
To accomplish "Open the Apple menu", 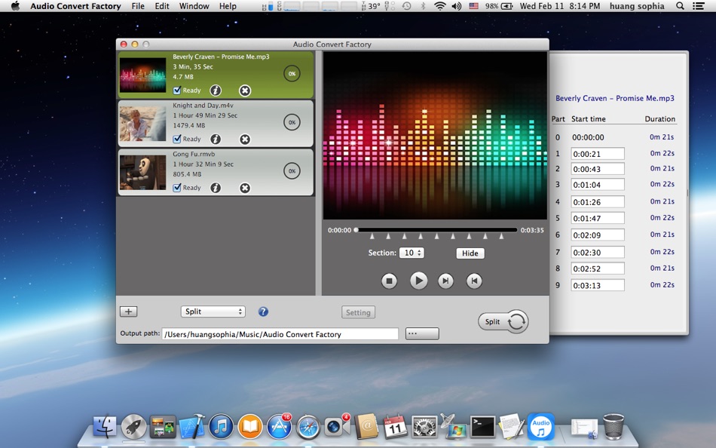I will (x=15, y=6).
